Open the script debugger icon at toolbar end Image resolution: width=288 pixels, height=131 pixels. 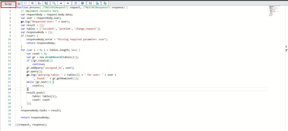pos(105,3)
